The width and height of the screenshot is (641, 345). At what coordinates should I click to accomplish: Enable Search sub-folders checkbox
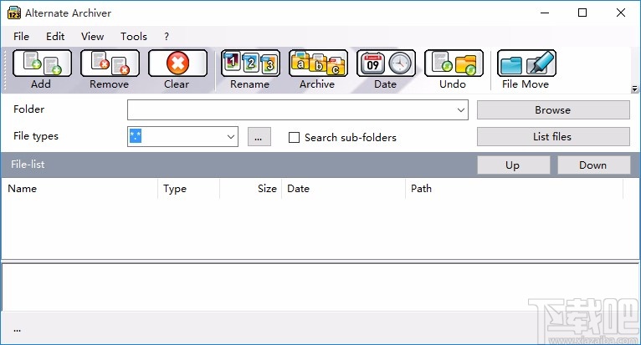pos(294,138)
